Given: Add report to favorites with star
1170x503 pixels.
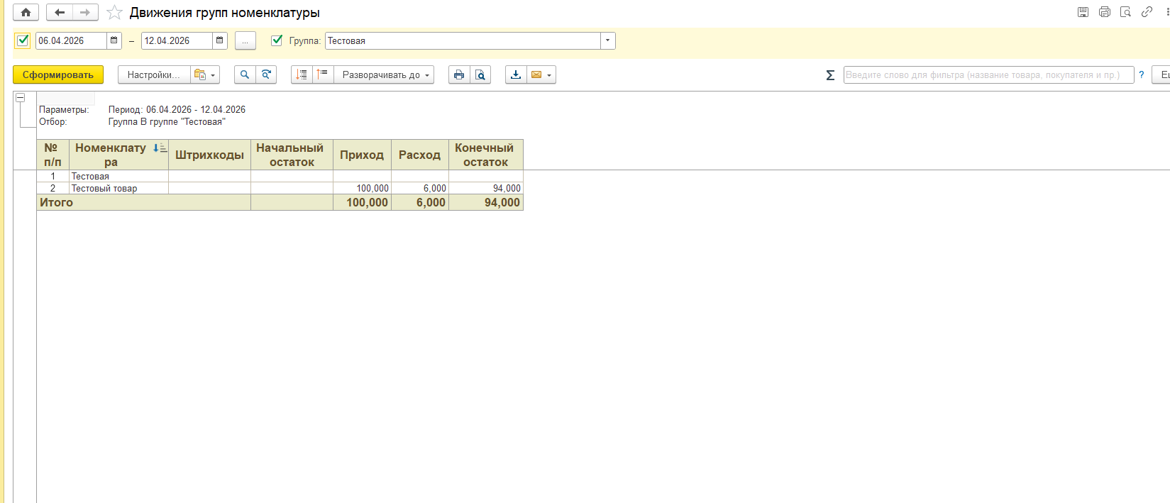Looking at the screenshot, I should point(114,13).
